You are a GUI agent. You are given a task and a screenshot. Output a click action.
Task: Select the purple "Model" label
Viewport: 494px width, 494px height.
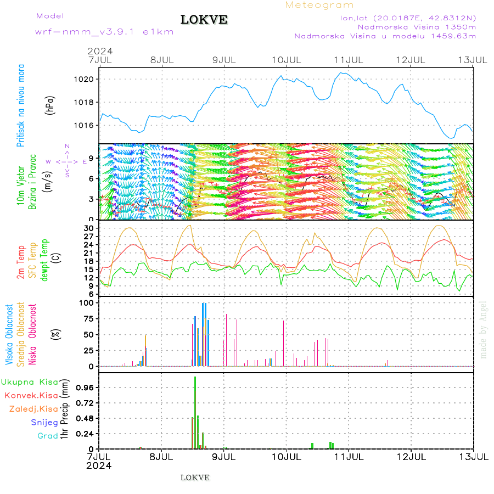[50, 16]
